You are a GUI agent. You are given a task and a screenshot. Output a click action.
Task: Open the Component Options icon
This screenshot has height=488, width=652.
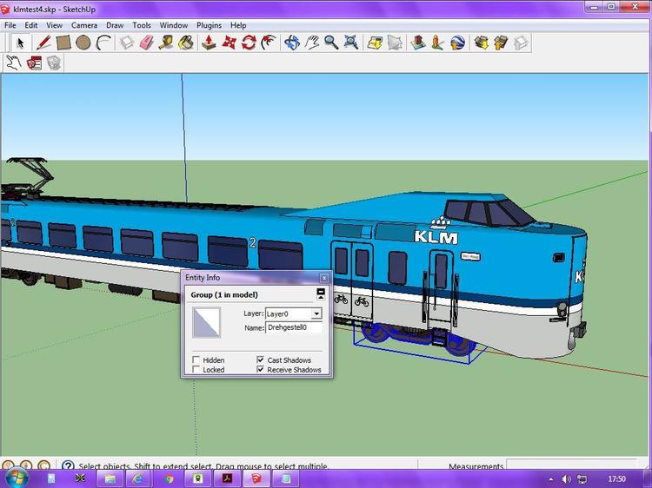(x=34, y=63)
